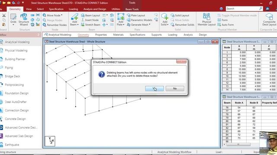Open Parametric Models
277x155 pixels.
(x=139, y=20)
